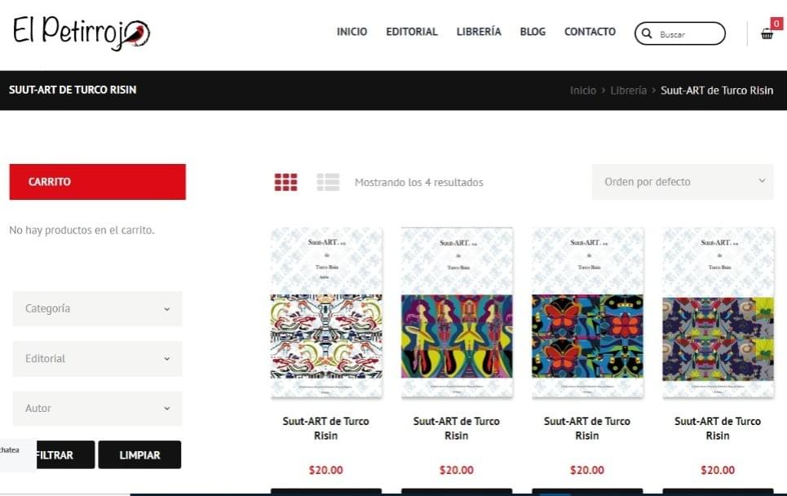The width and height of the screenshot is (787, 496).
Task: Switch to grid view layout
Action: [285, 182]
